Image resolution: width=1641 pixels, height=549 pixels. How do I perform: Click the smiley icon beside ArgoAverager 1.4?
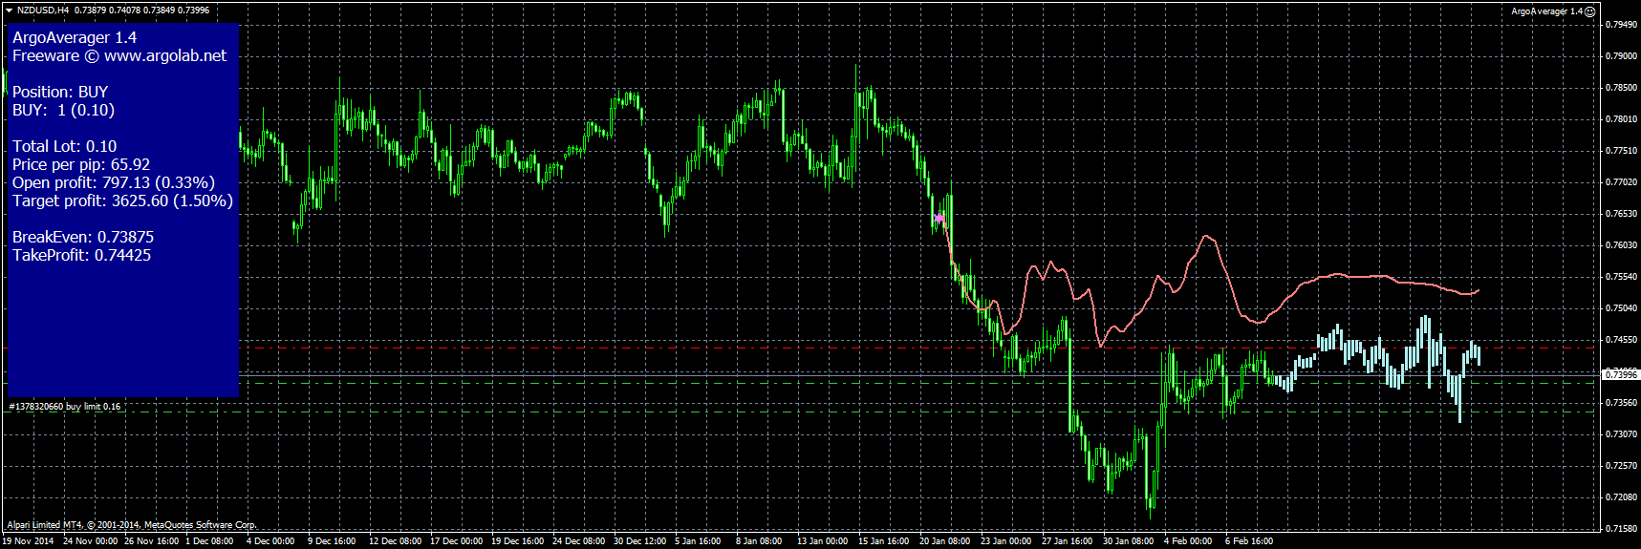(1590, 11)
